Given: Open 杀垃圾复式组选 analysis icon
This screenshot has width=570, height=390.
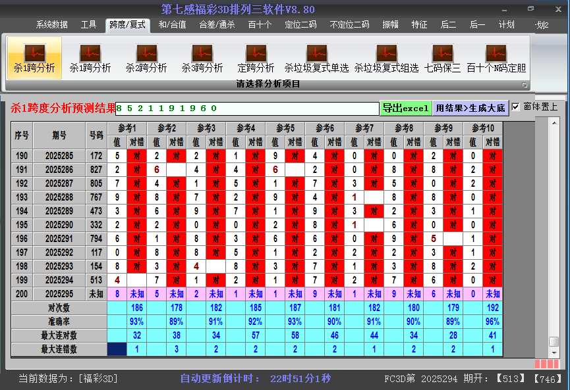Looking at the screenshot, I should pyautogui.click(x=386, y=58).
